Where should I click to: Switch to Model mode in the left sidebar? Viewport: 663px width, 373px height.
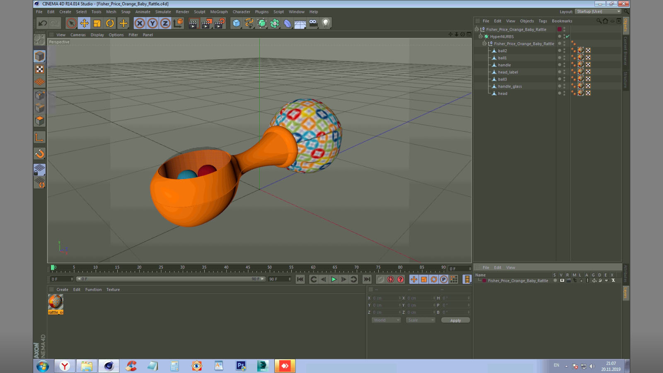click(x=40, y=56)
